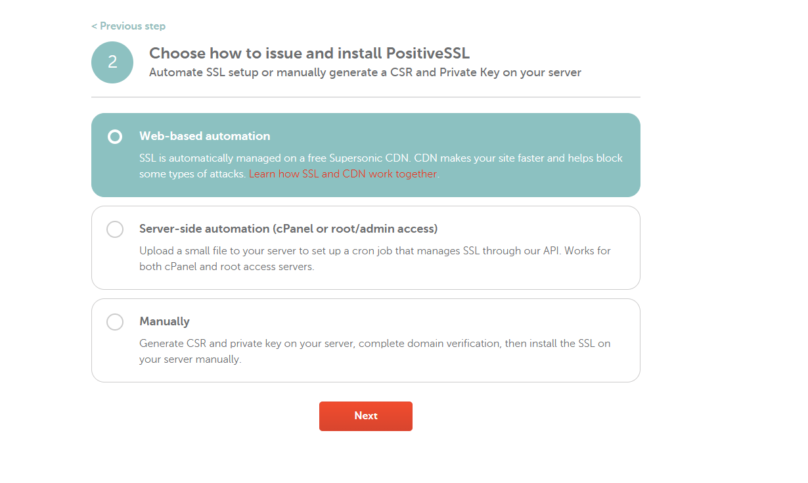This screenshot has width=808, height=483.
Task: Click the step 2 circle badge
Action: (x=112, y=62)
